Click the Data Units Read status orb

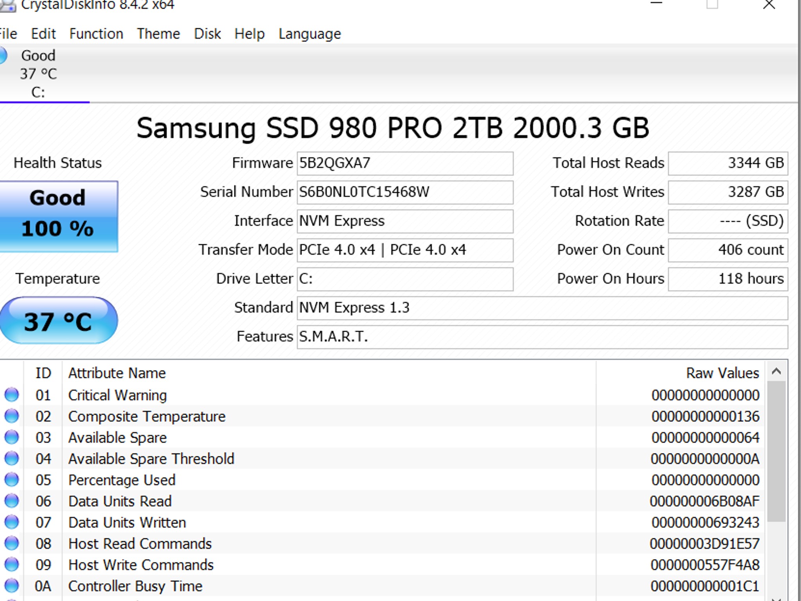[11, 501]
